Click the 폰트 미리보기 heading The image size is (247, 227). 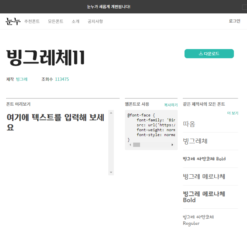coord(18,104)
